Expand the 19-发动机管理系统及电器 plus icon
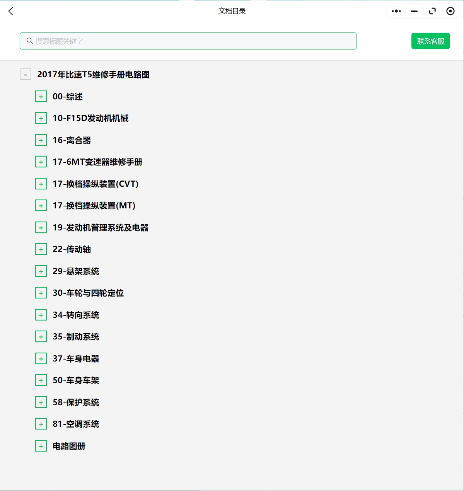Screen dimensions: 464x491 pos(41,227)
